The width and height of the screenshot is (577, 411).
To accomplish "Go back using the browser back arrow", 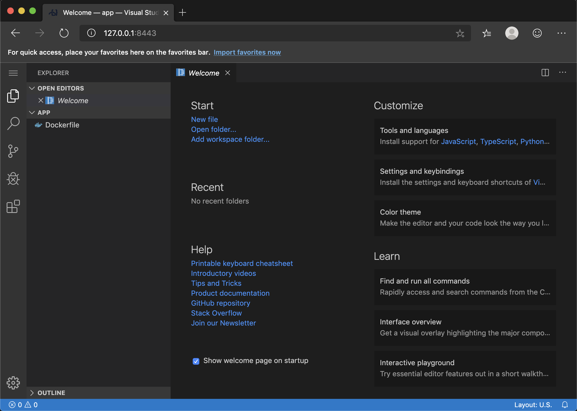I will (x=16, y=33).
